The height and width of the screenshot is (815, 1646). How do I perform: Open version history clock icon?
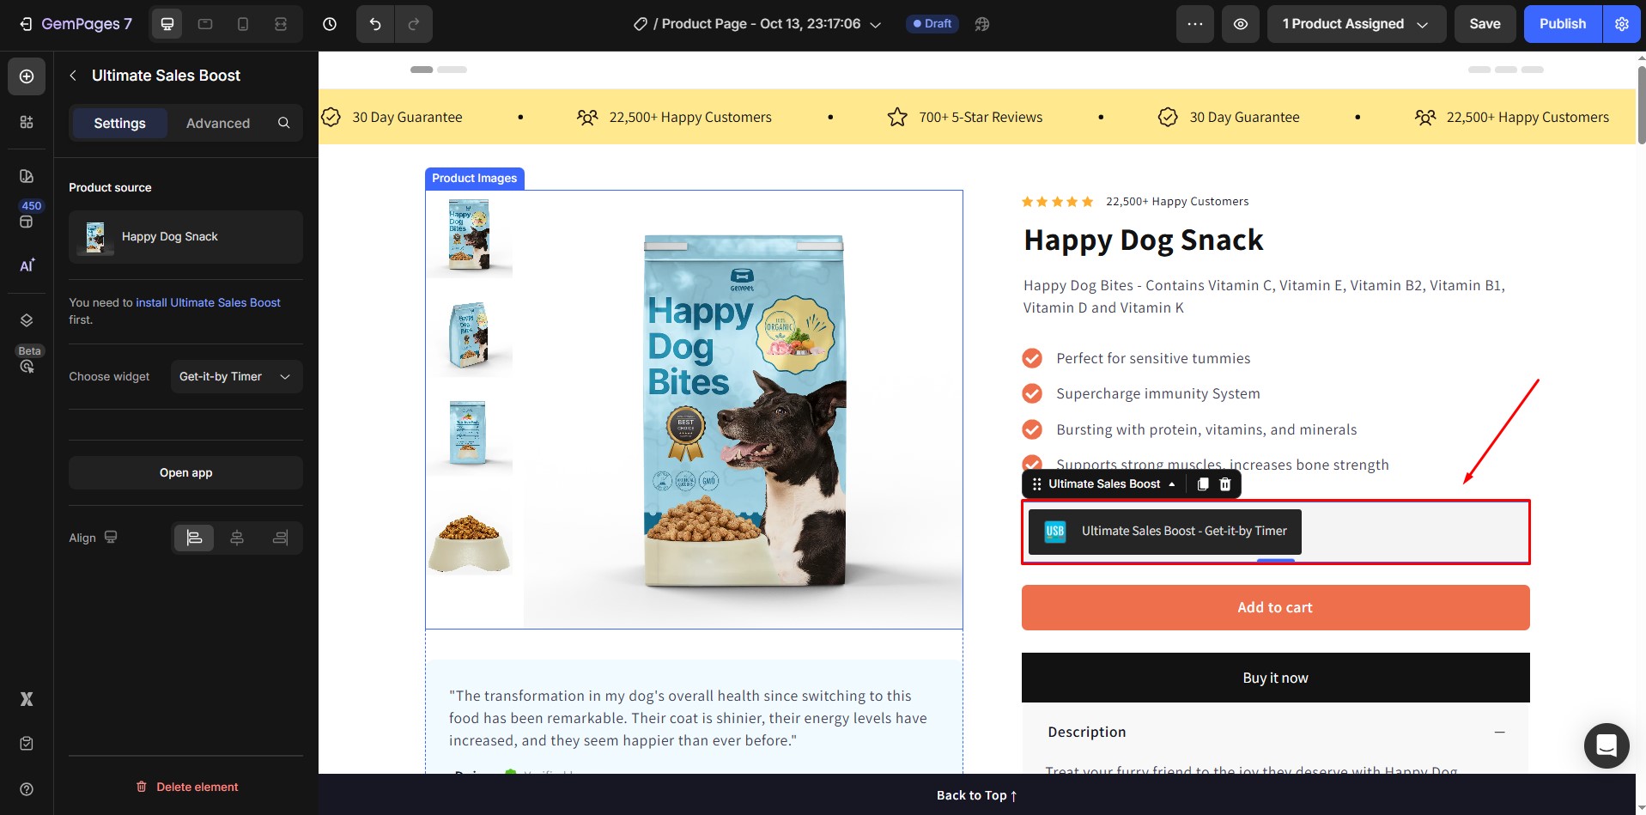[x=330, y=24]
